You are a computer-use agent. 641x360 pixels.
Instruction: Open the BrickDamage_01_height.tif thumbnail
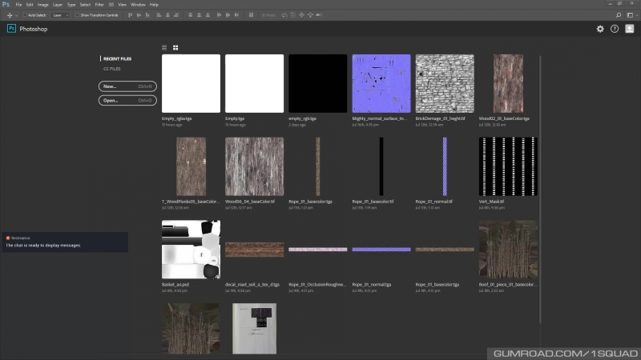click(x=445, y=84)
